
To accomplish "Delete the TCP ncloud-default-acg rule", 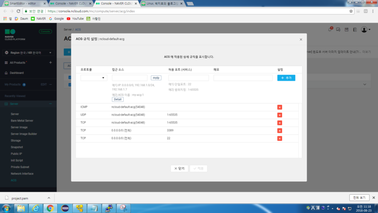I will point(279,123).
